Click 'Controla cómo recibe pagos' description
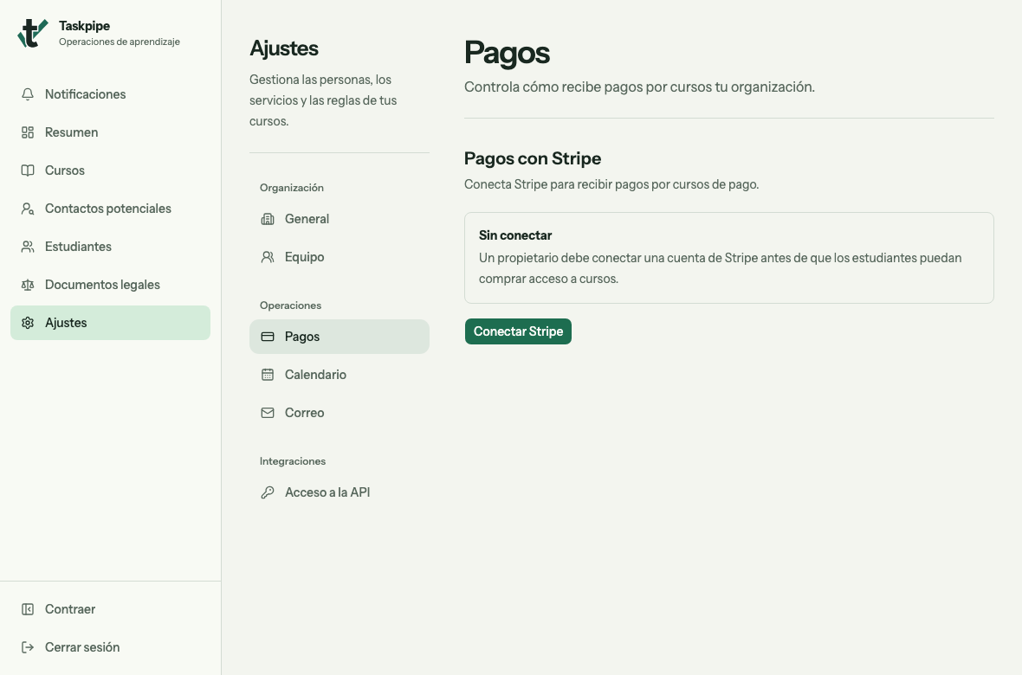1022x675 pixels. pos(639,87)
